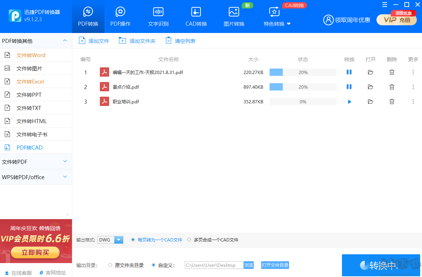Screen dimensions: 422x277
Task: Click the output path input field
Action: coord(214,265)
